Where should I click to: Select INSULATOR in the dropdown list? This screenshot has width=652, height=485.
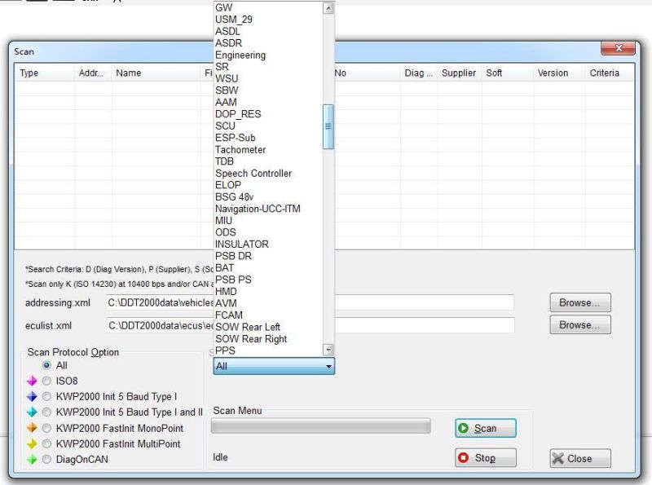[x=268, y=245]
